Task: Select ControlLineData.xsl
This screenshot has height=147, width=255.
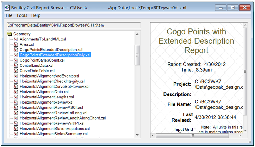Action: point(36,65)
